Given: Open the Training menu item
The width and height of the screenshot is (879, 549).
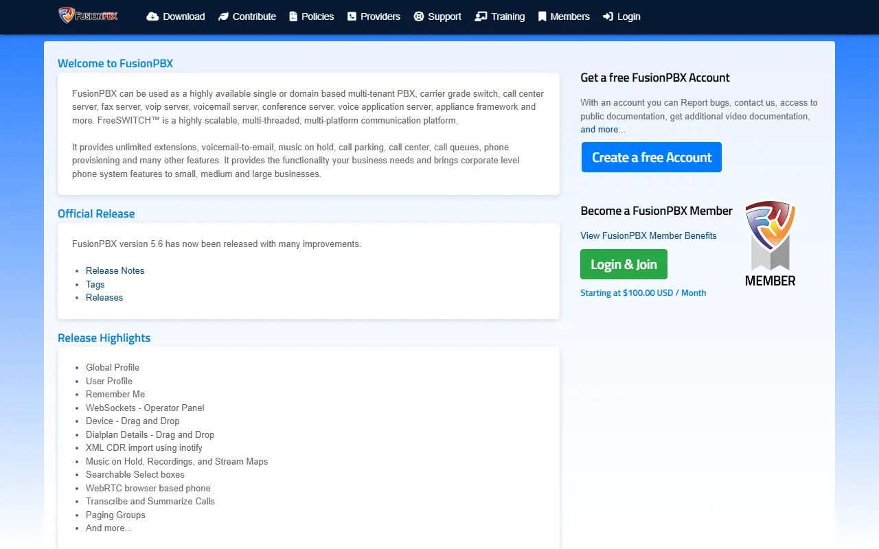Looking at the screenshot, I should (x=500, y=16).
